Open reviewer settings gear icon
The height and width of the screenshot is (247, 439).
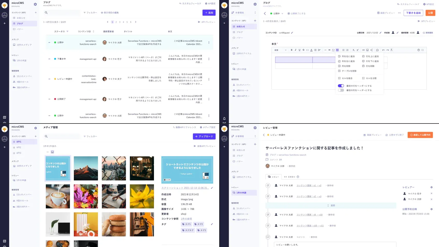(431, 187)
